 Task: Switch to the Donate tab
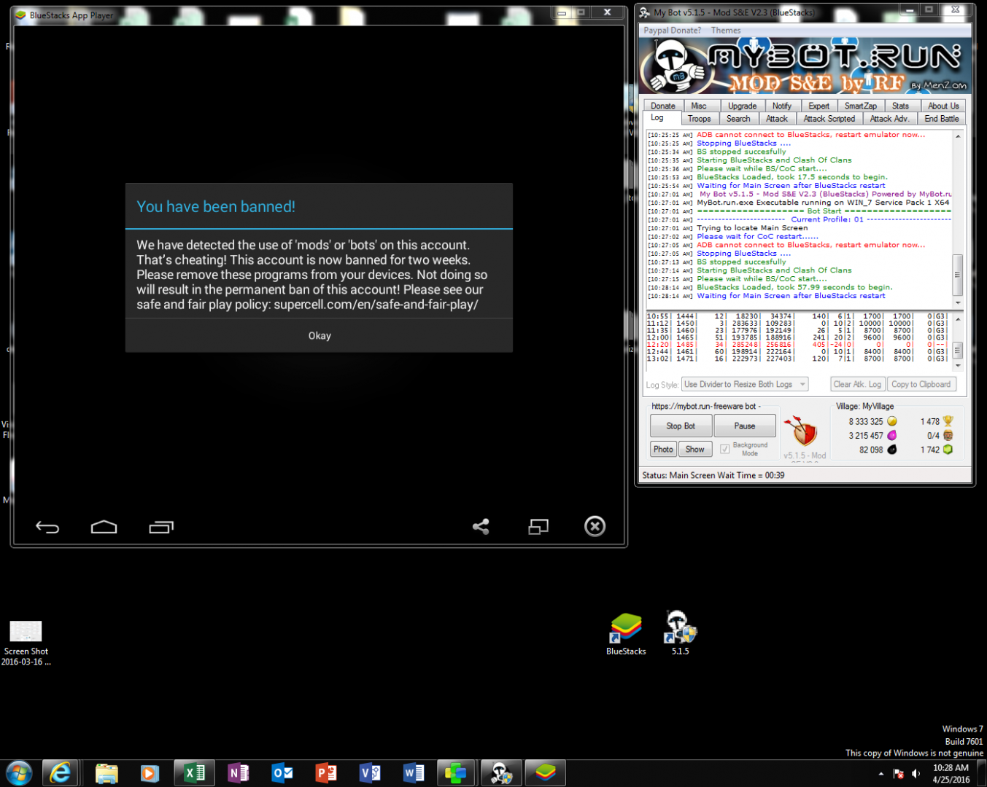[x=663, y=106]
